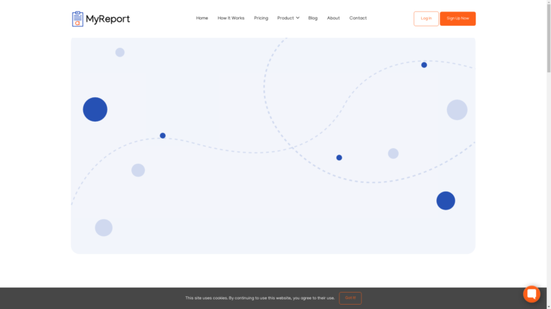This screenshot has width=551, height=309.
Task: Click the dark blue circle beneath the Contact link
Action: (x=339, y=157)
